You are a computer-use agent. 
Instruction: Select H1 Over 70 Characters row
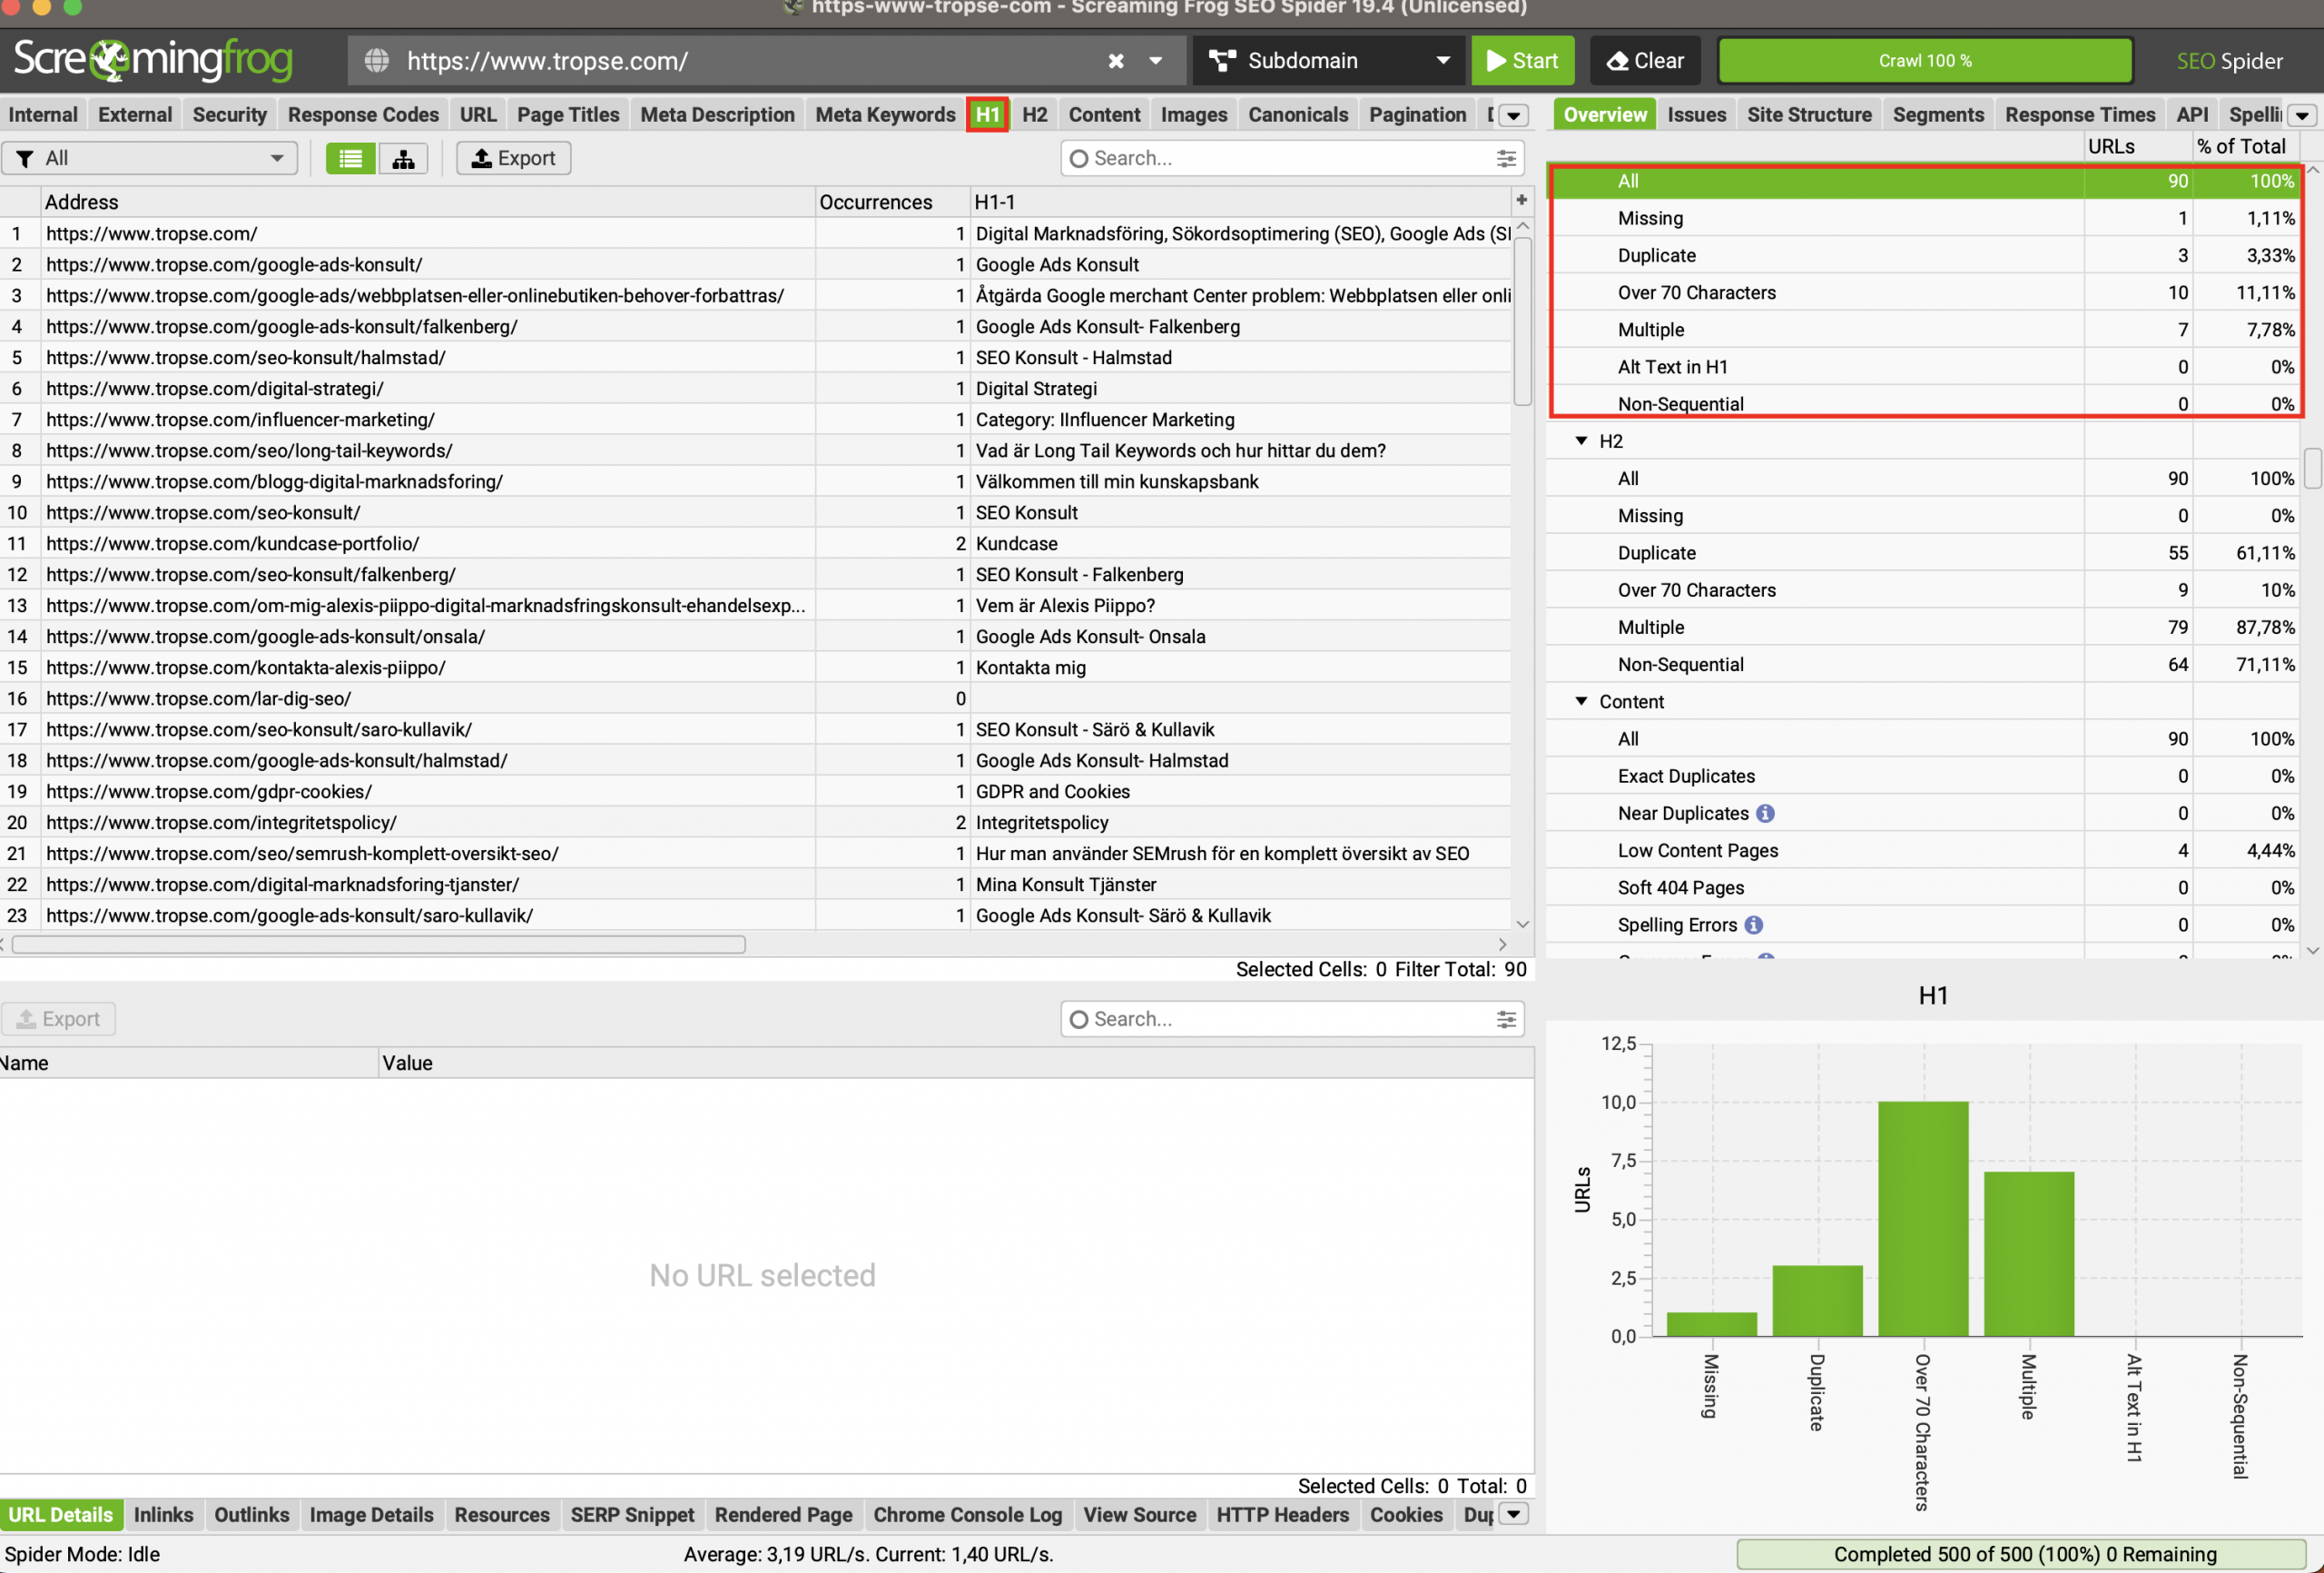click(1925, 292)
